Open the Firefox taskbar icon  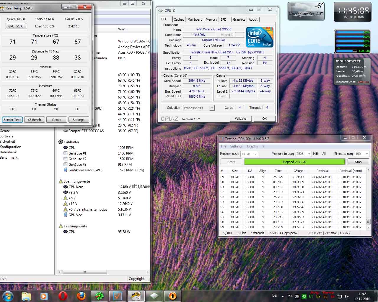81,296
